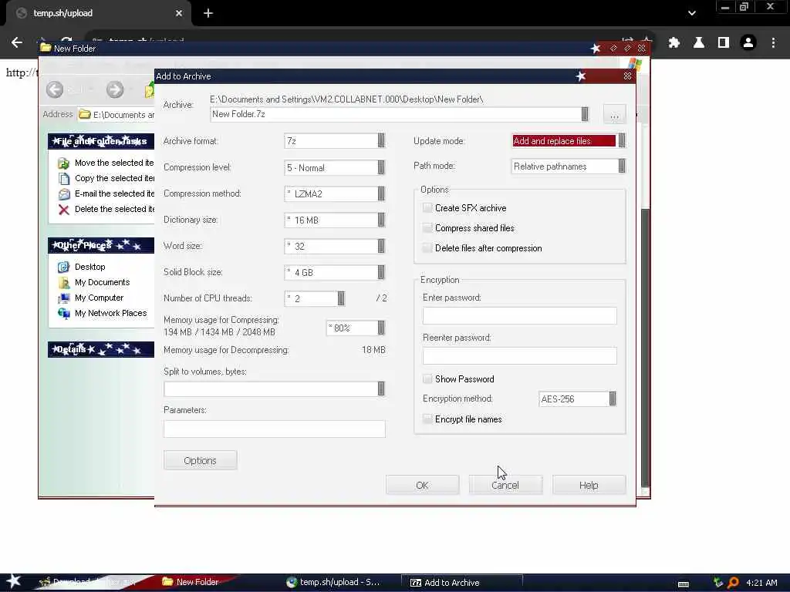Click E-mail the selected items icon
The image size is (790, 592).
click(x=63, y=193)
